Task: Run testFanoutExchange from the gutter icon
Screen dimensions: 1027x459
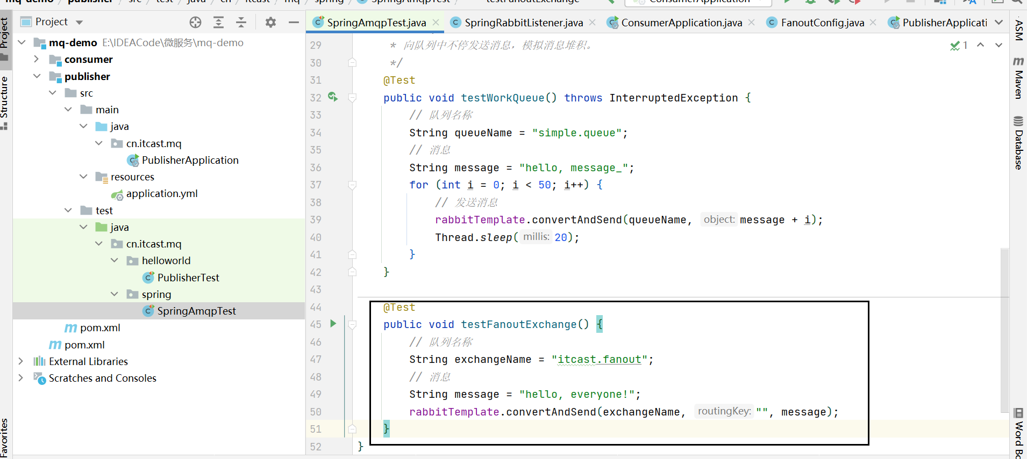Action: (x=333, y=323)
